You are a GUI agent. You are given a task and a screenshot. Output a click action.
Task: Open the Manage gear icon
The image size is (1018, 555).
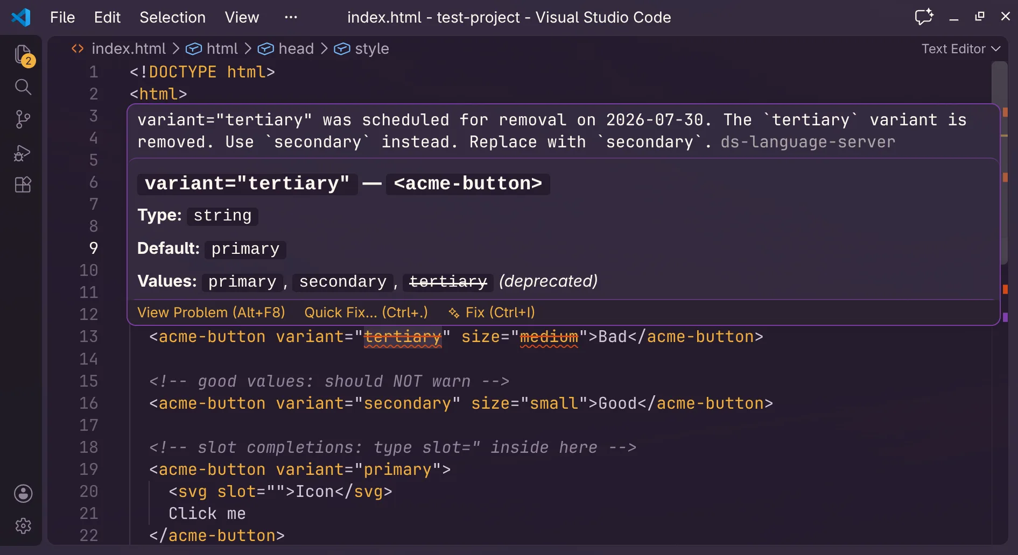[23, 525]
